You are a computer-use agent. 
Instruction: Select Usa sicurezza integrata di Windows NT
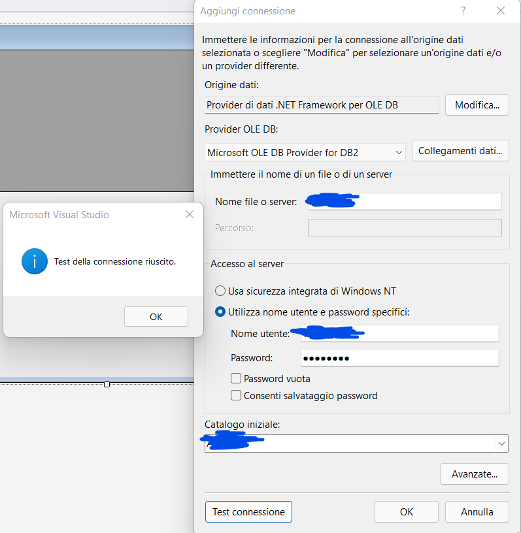tap(220, 291)
